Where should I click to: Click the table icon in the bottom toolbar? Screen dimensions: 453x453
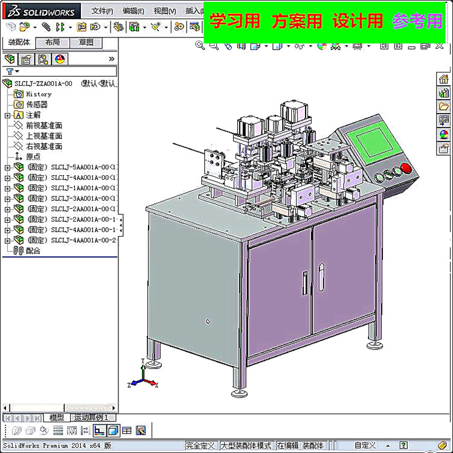[x=127, y=431]
